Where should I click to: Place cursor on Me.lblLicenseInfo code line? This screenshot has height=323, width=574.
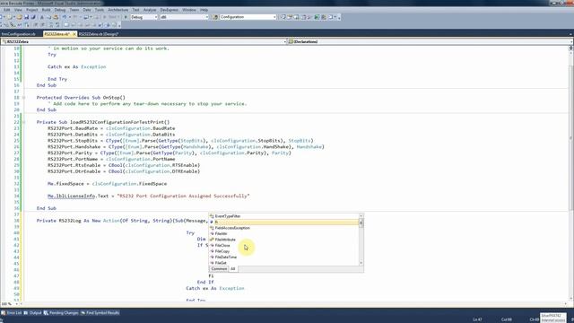point(149,196)
